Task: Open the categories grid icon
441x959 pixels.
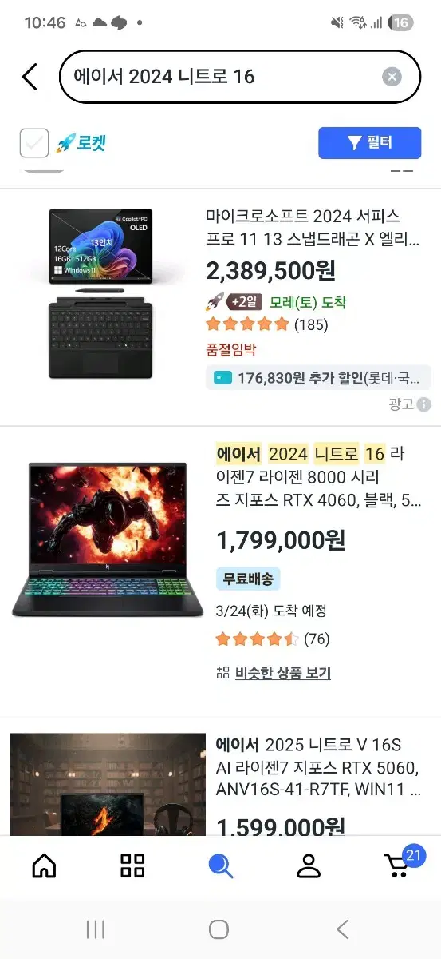Action: pos(132,865)
